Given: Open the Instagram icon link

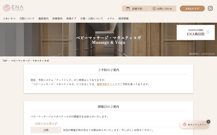Looking at the screenshot, I should click(x=210, y=8).
